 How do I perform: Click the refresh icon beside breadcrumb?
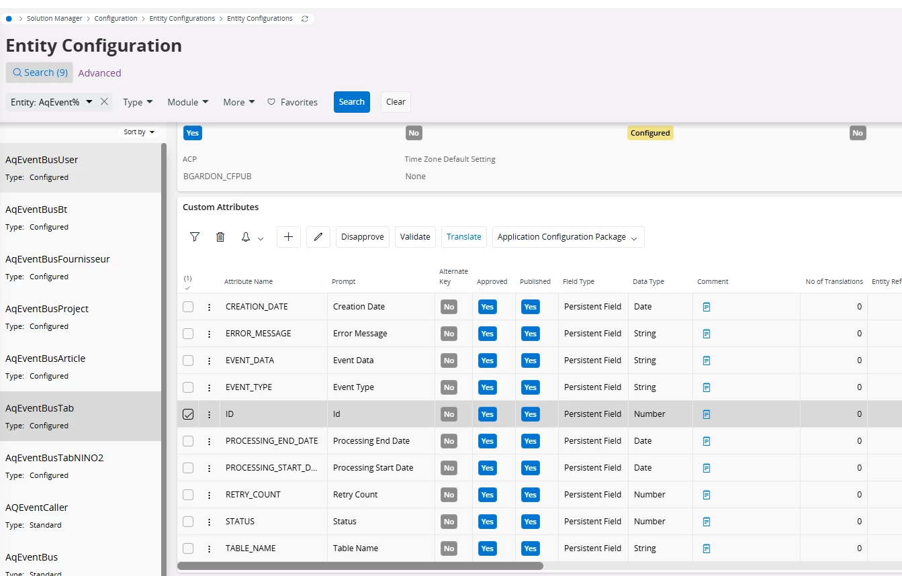click(x=305, y=19)
